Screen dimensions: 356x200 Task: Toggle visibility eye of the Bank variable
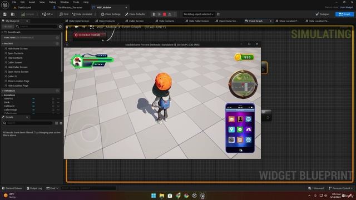click(58, 102)
